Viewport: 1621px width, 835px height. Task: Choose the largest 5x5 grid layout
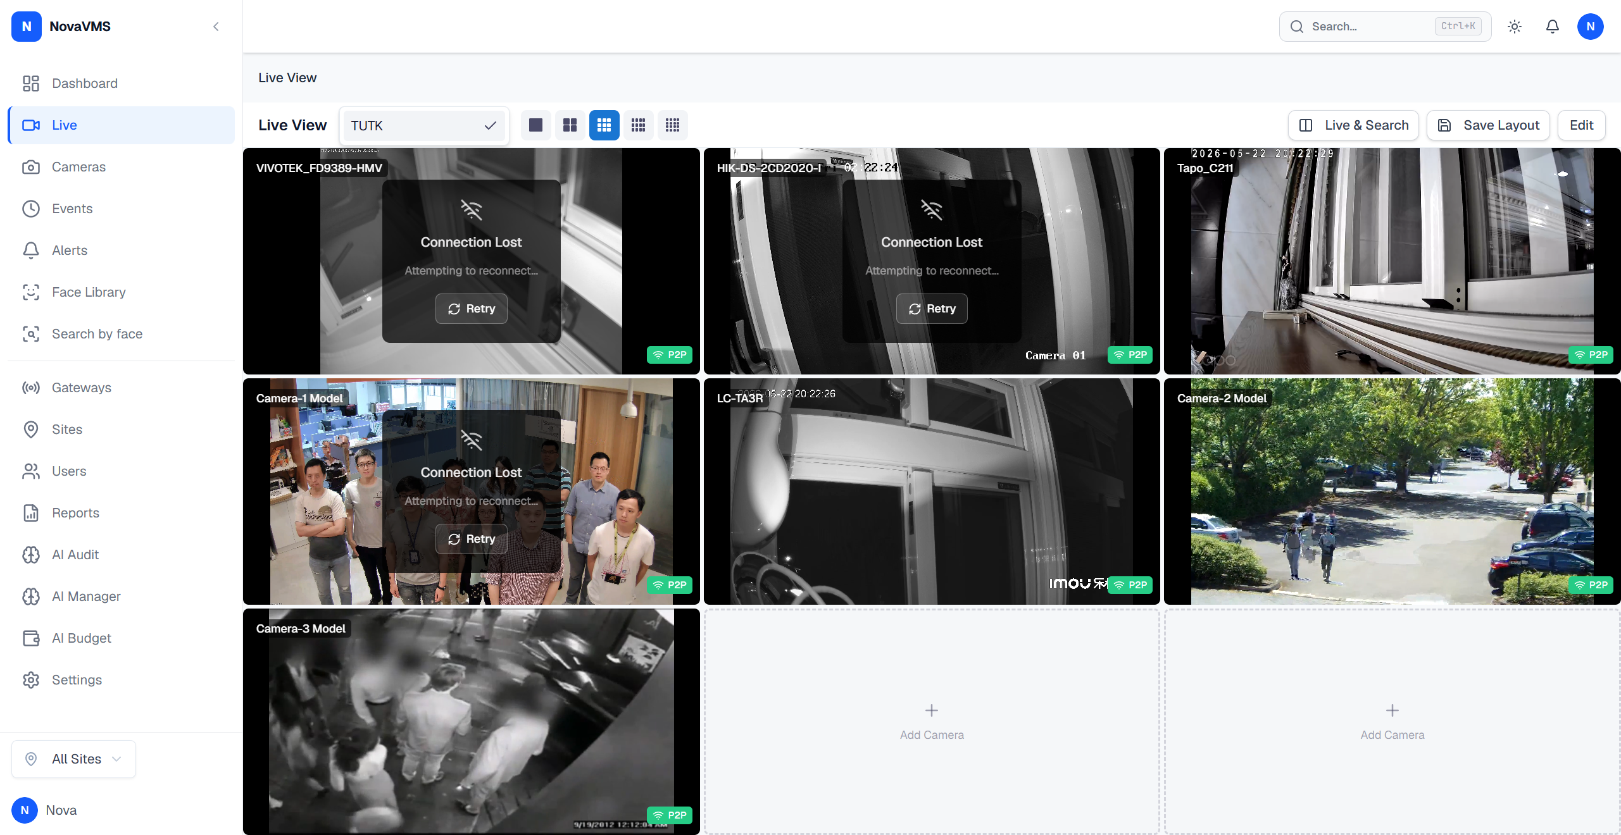(x=672, y=125)
